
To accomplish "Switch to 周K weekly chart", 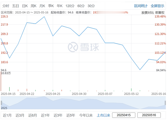I will pyautogui.click(x=33, y=6).
